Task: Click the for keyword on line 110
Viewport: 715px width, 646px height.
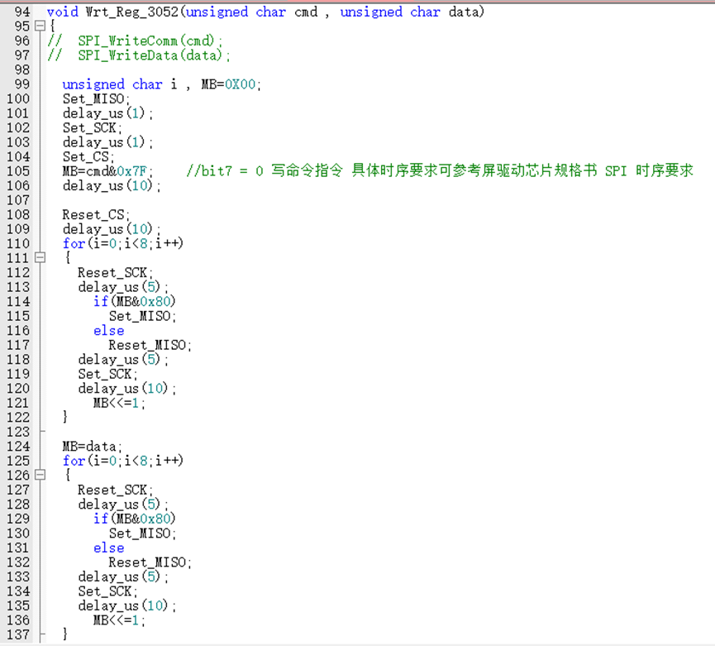Action: click(x=74, y=244)
